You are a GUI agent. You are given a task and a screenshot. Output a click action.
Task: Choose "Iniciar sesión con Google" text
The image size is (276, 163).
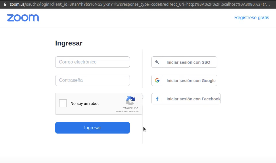[191, 81]
